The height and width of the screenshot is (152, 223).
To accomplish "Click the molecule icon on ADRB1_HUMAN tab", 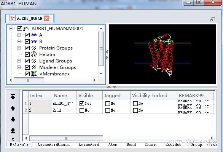I will (13, 18).
